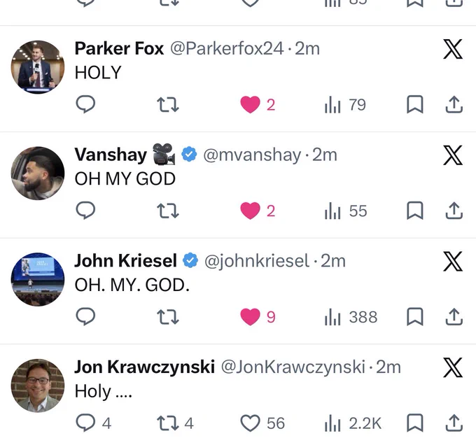Viewport: 476px width, 438px height.
Task: Reply to John Kriesel's tweet
Action: 85,316
